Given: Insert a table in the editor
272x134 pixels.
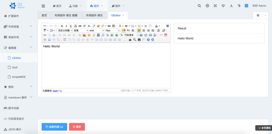Looking at the screenshot, I should click(x=65, y=40).
